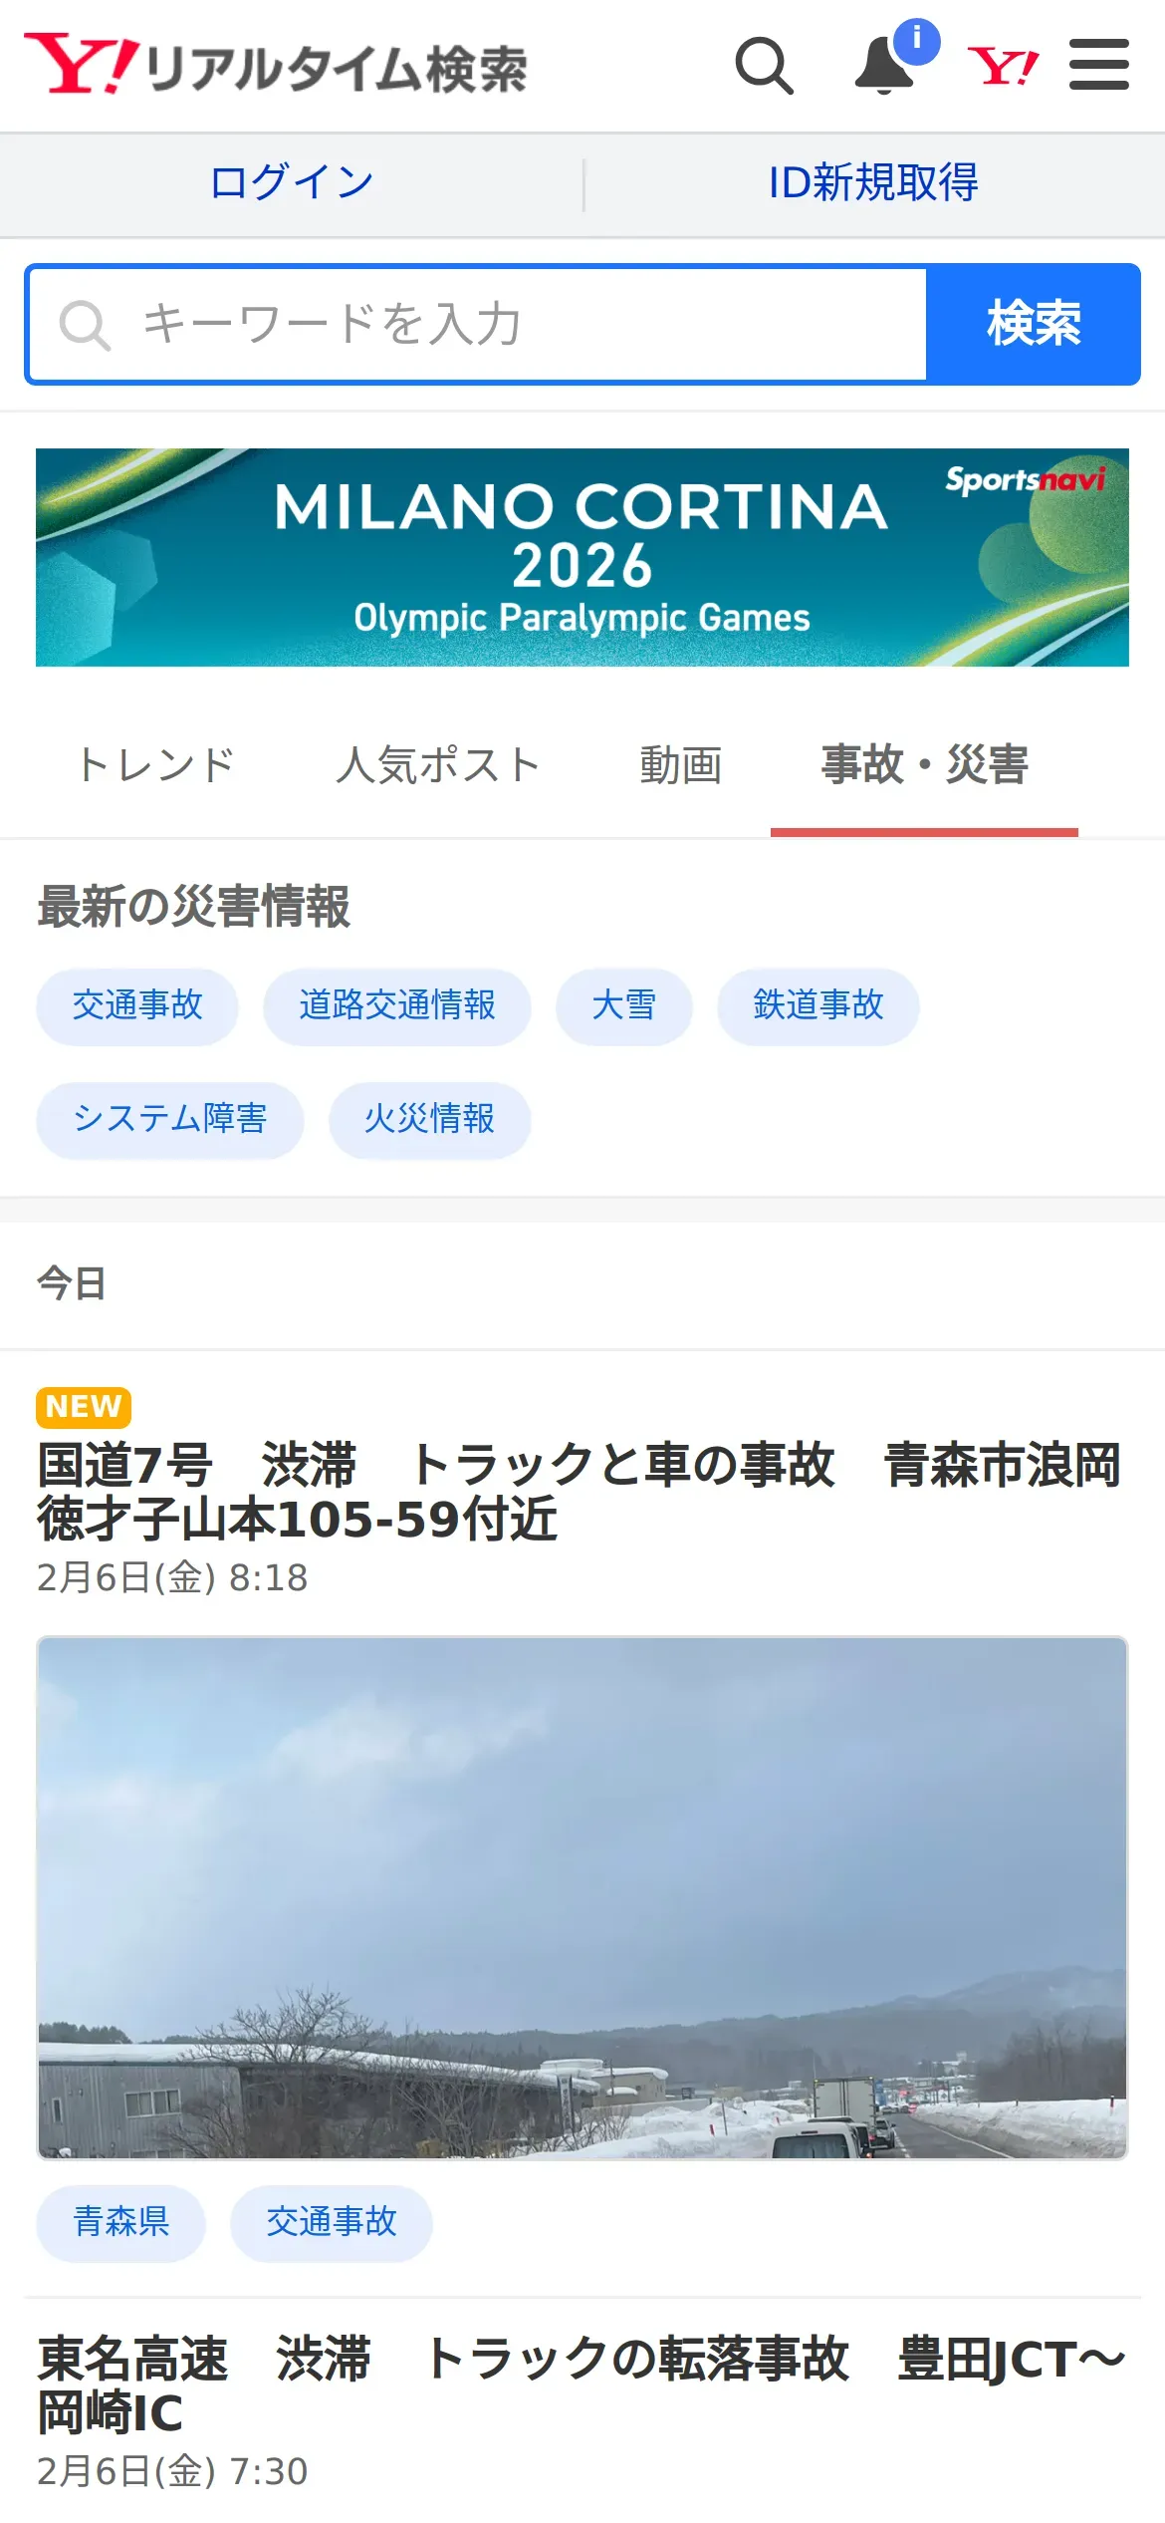
Task: Open the 国道7号 渋滞 accident headline
Action: pyautogui.click(x=581, y=1492)
